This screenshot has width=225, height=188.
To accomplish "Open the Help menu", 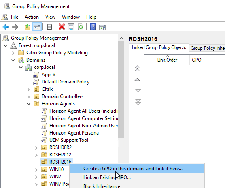I will tap(91, 17).
